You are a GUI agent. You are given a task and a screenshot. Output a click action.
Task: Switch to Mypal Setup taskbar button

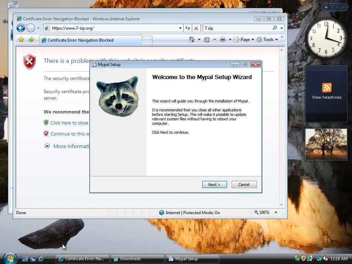coord(192,259)
